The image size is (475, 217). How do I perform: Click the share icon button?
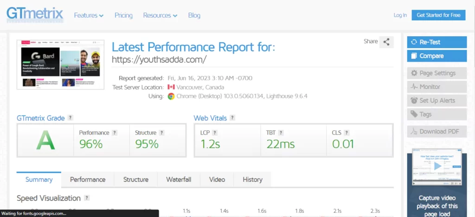pos(386,42)
